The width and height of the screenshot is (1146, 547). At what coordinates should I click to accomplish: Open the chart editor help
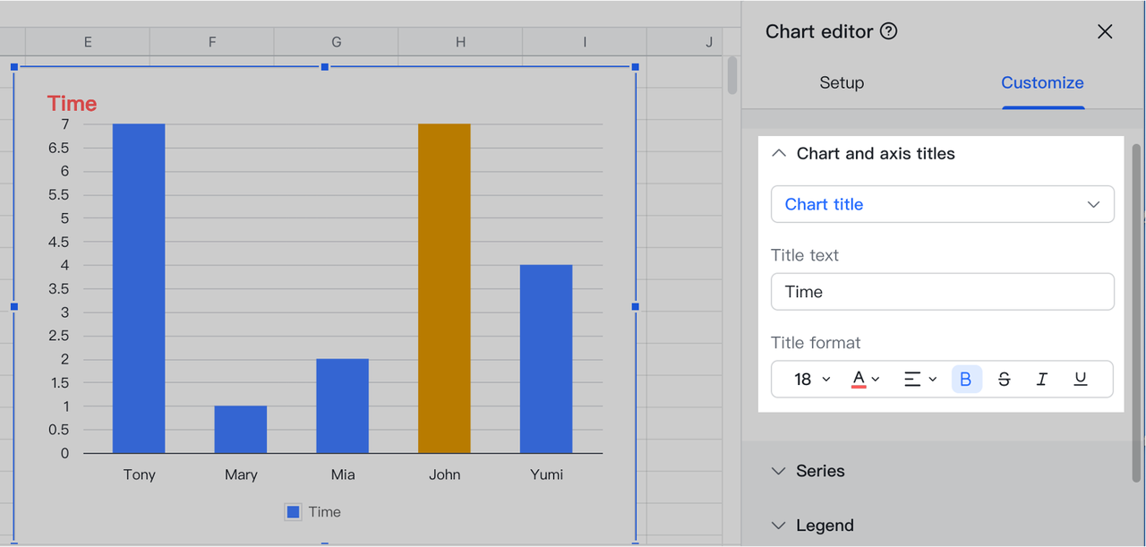(887, 31)
